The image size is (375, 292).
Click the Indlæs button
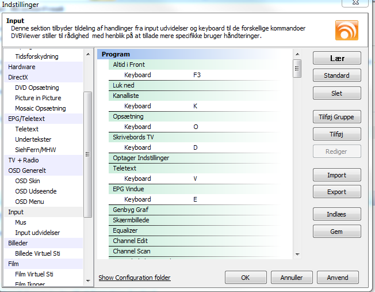click(336, 214)
